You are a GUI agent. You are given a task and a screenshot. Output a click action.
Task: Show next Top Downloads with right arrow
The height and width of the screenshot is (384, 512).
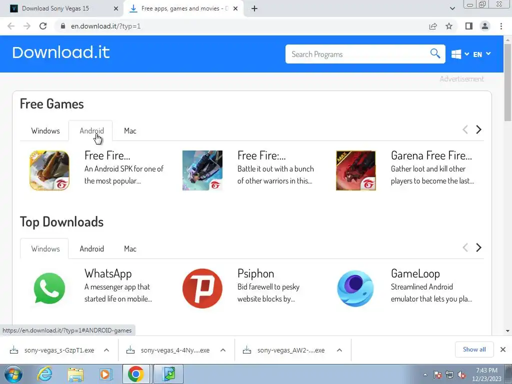click(x=478, y=247)
